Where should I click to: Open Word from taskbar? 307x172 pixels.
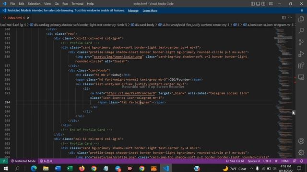[x=58, y=169]
